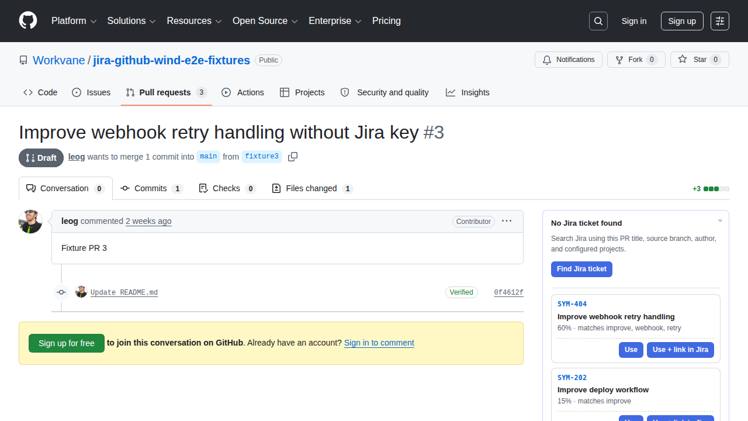748x421 pixels.
Task: Open the GitHub homepage logo
Action: [x=28, y=21]
